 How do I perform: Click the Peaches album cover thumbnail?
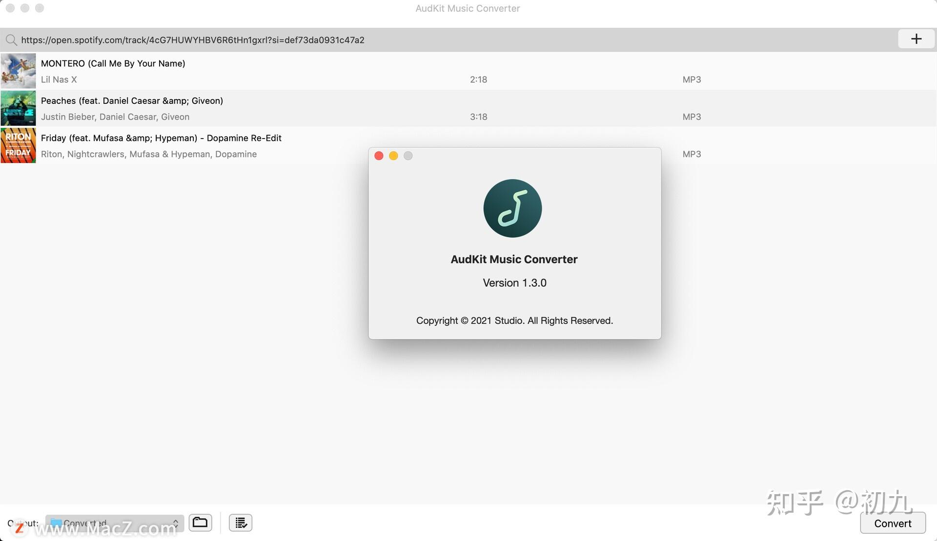click(18, 108)
